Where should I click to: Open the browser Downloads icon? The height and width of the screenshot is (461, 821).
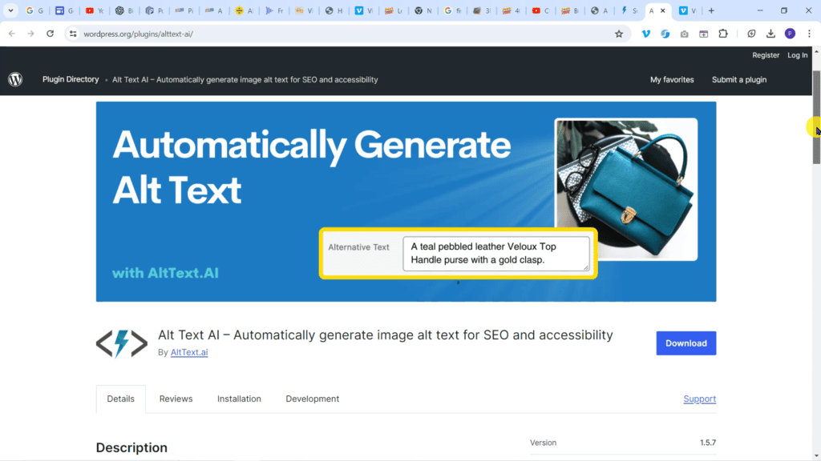[770, 34]
